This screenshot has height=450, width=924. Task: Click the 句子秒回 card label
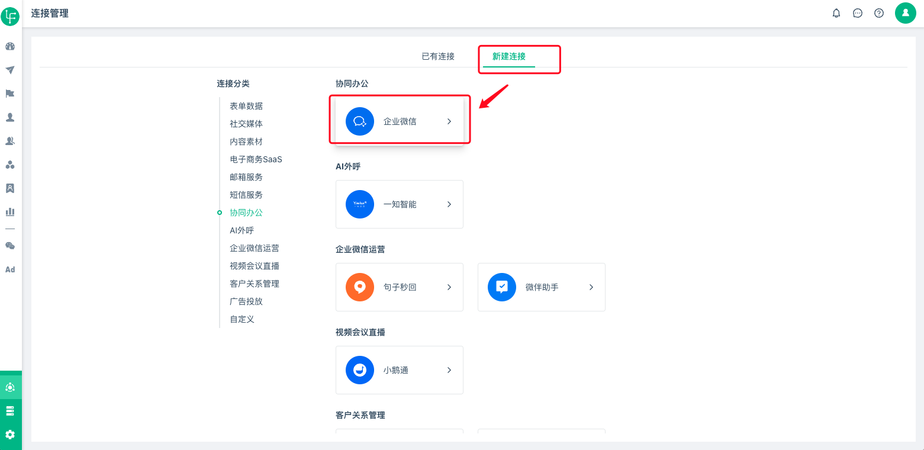coord(400,287)
